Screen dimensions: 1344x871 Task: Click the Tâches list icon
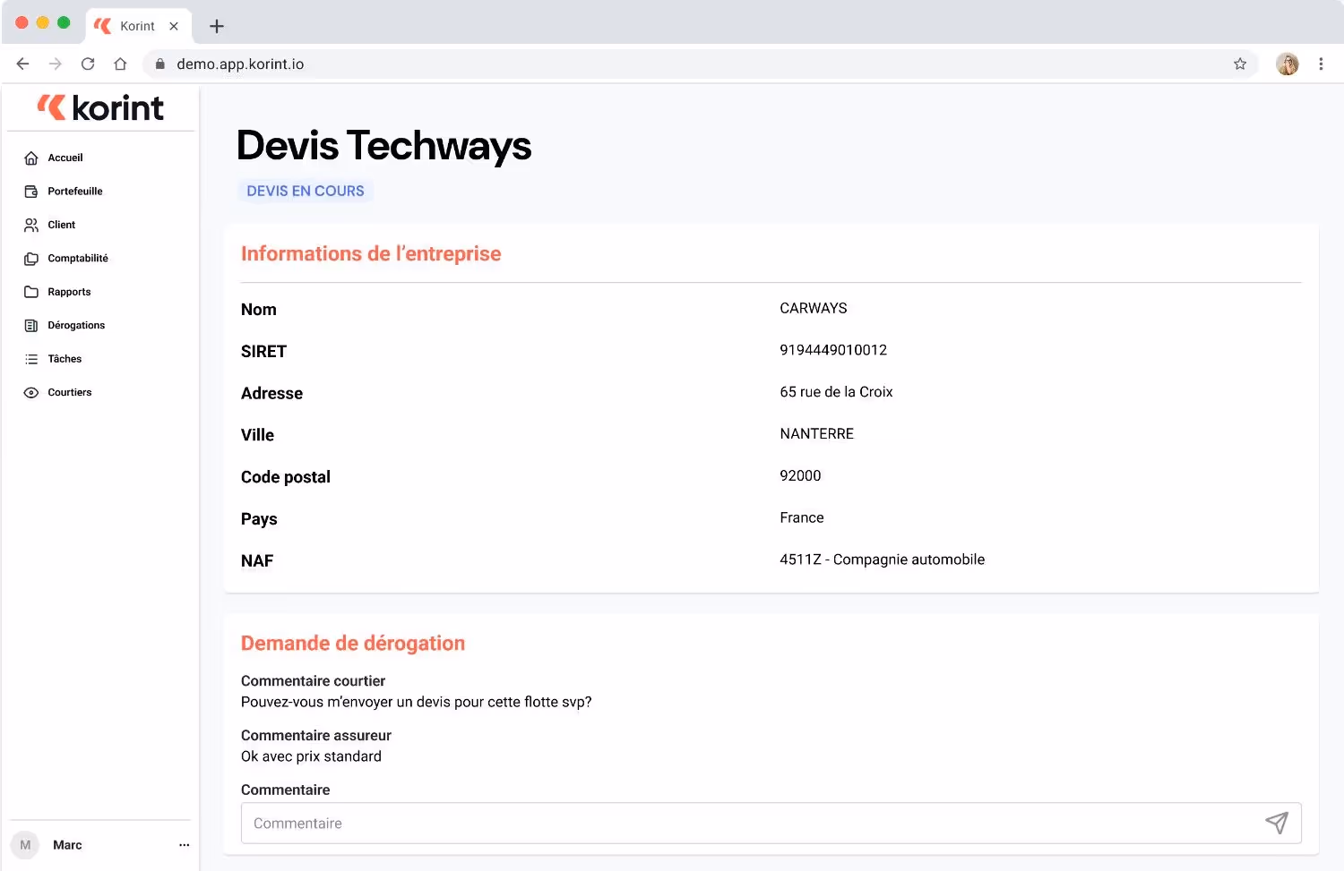tap(31, 359)
